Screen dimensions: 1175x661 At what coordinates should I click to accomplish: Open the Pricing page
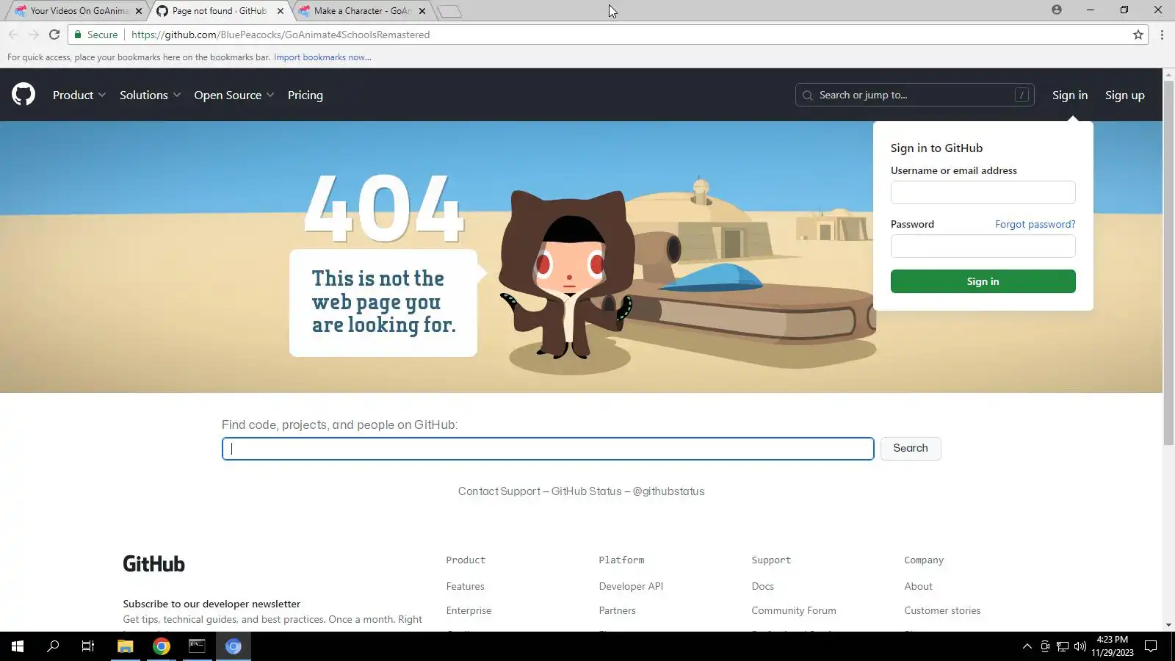305,95
